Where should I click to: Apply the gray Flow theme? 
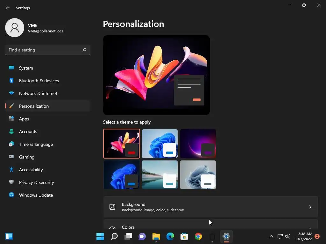click(x=198, y=175)
